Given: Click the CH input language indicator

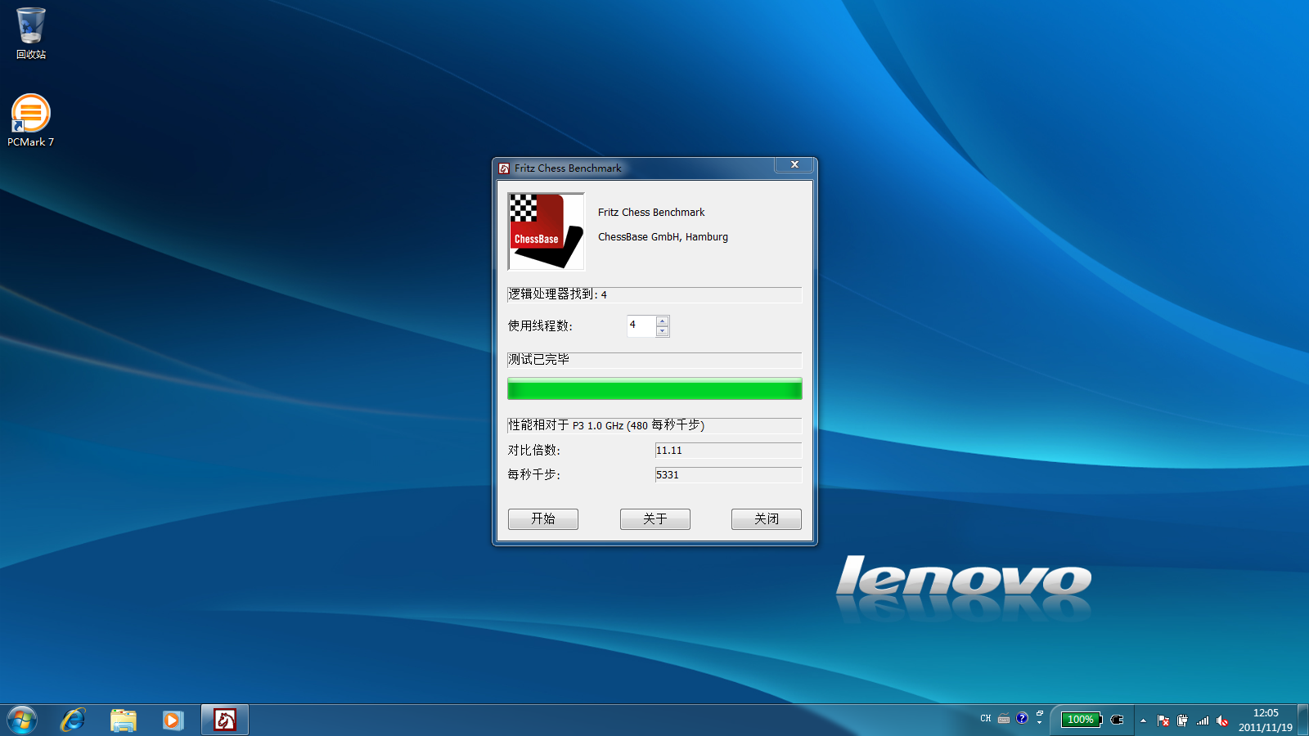Looking at the screenshot, I should pyautogui.click(x=986, y=719).
